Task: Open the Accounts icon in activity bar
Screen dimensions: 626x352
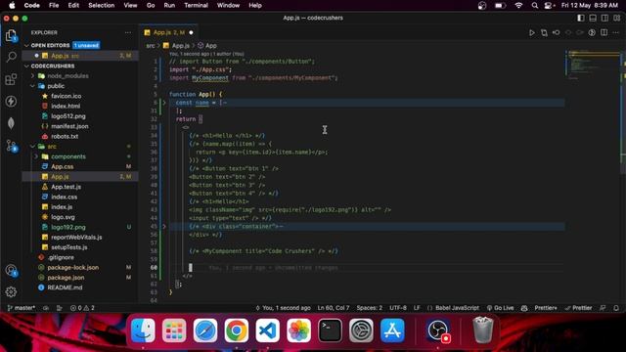Action: pos(11,271)
